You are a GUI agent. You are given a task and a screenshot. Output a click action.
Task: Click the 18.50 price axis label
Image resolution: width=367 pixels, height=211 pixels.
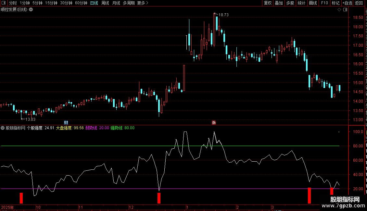tap(358, 18)
